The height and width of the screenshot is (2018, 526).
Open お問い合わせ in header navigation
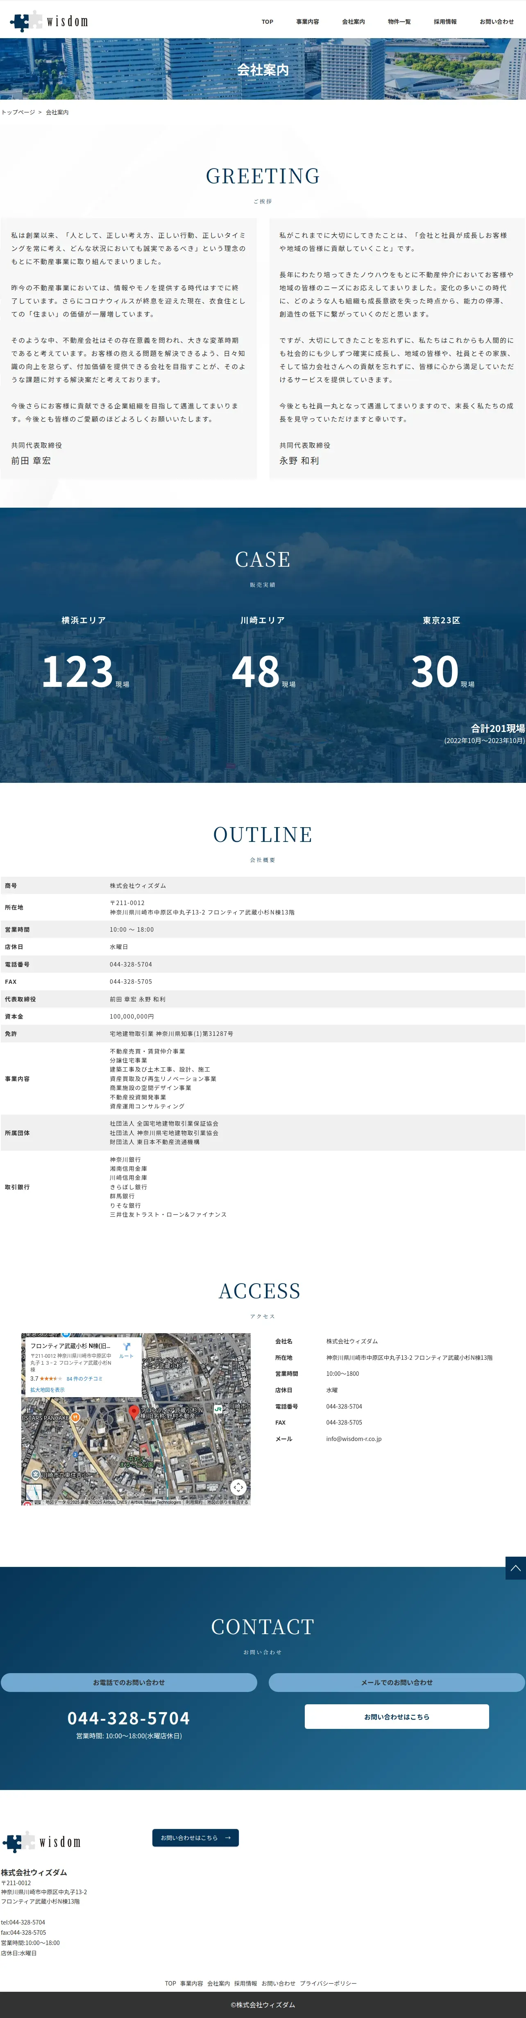point(497,22)
